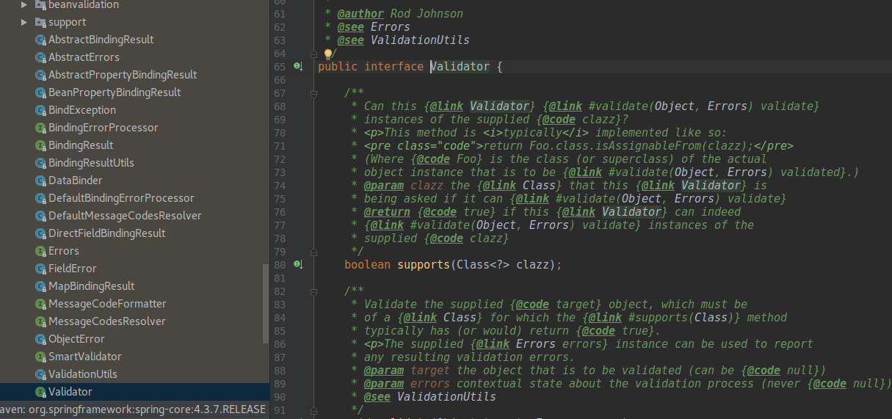Click the interface icon beside BindingErrorProcessor
The height and width of the screenshot is (419, 892).
coord(40,128)
